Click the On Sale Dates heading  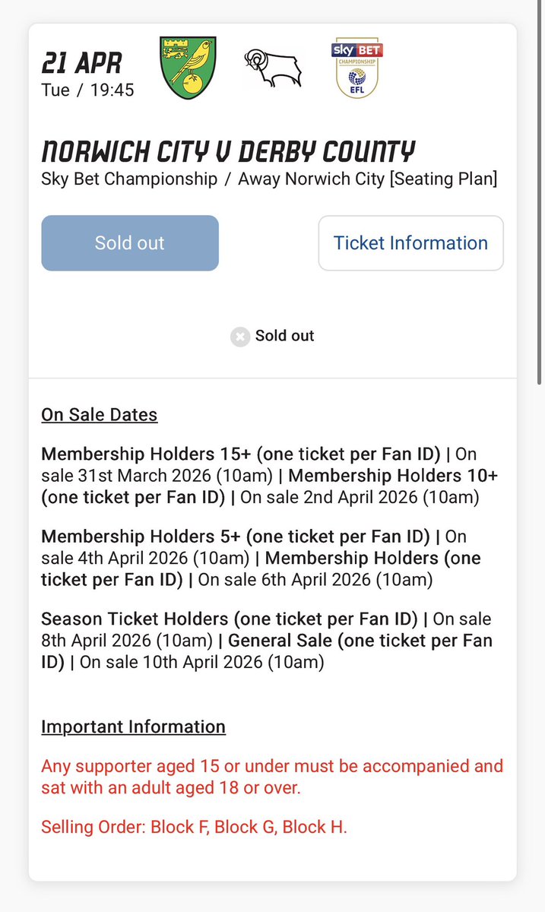[100, 415]
